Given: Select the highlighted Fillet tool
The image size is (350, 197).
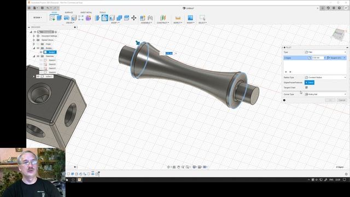Looking at the screenshot, I should tap(104, 18).
